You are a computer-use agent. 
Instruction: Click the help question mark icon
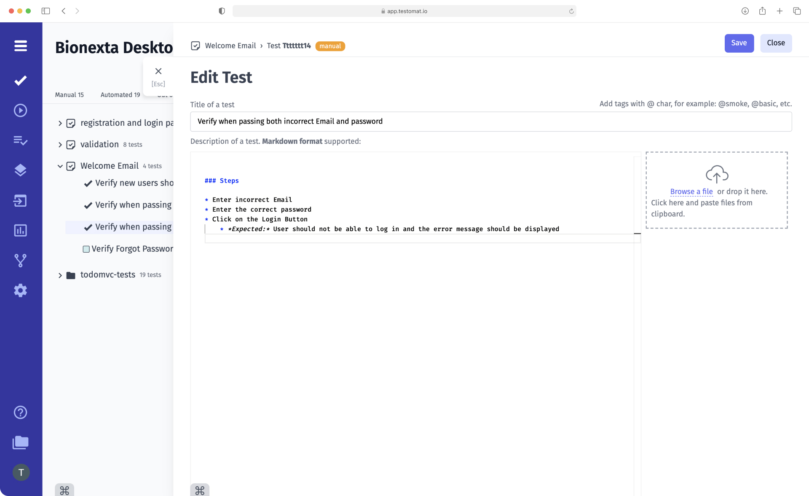point(21,413)
